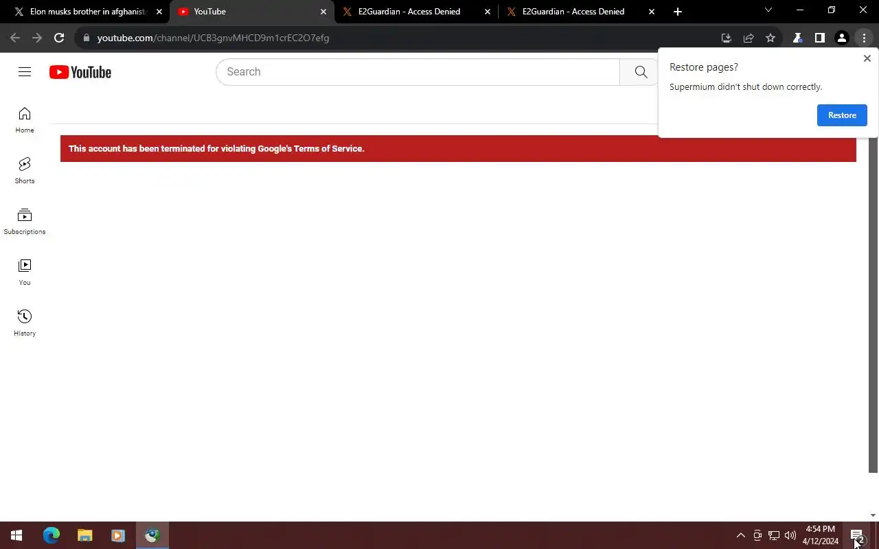Open File Explorer from taskbar
Viewport: 879px width, 549px height.
point(84,535)
